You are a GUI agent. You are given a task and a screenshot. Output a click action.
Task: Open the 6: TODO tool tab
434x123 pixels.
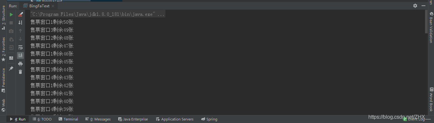tap(42, 119)
